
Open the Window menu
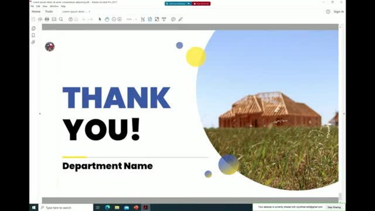(54, 6)
